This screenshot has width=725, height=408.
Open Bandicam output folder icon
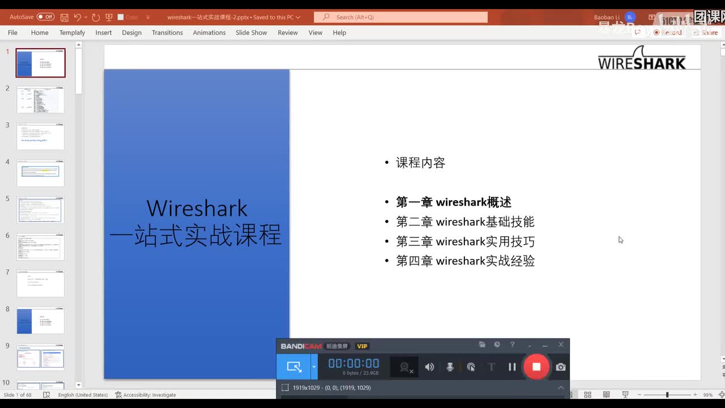click(x=482, y=345)
